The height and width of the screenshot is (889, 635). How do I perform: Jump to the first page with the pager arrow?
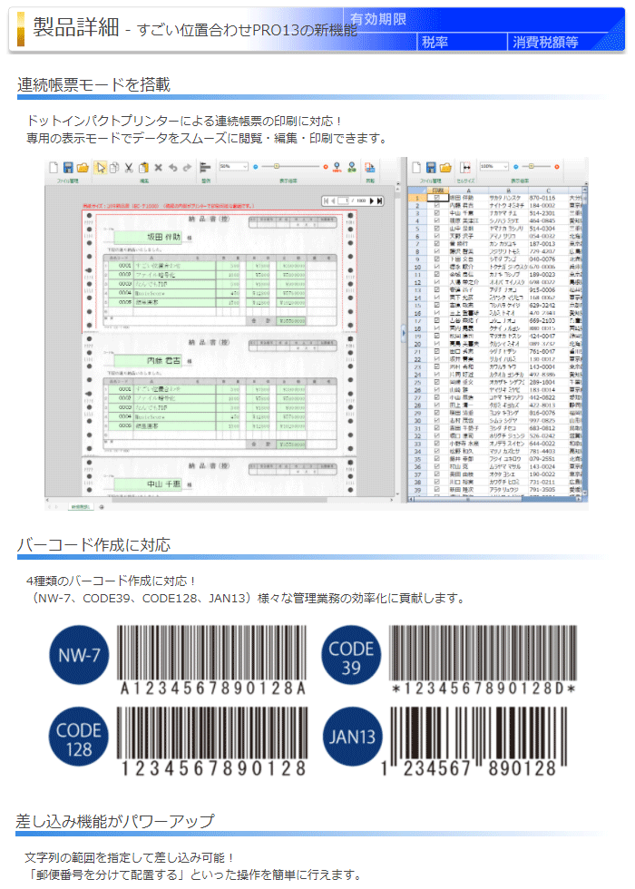(326, 200)
